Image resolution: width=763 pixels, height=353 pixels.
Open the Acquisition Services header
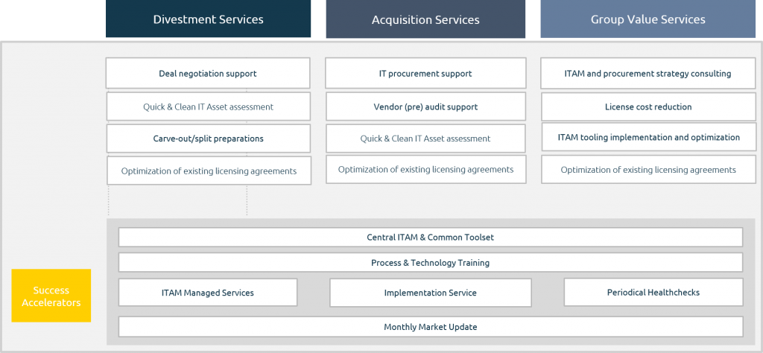point(425,19)
